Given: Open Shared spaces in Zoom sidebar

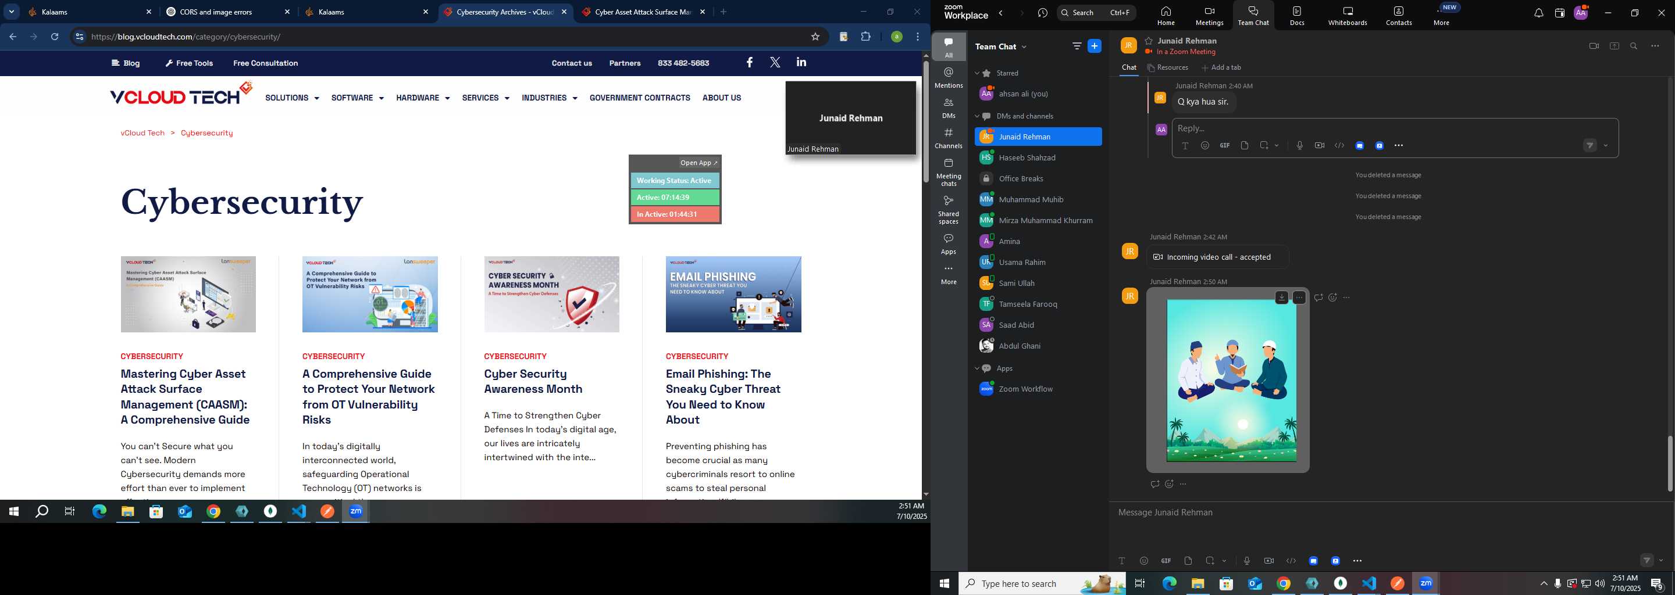Looking at the screenshot, I should click(x=949, y=209).
